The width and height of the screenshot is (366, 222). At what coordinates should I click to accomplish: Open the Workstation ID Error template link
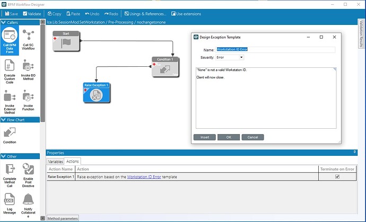point(144,177)
